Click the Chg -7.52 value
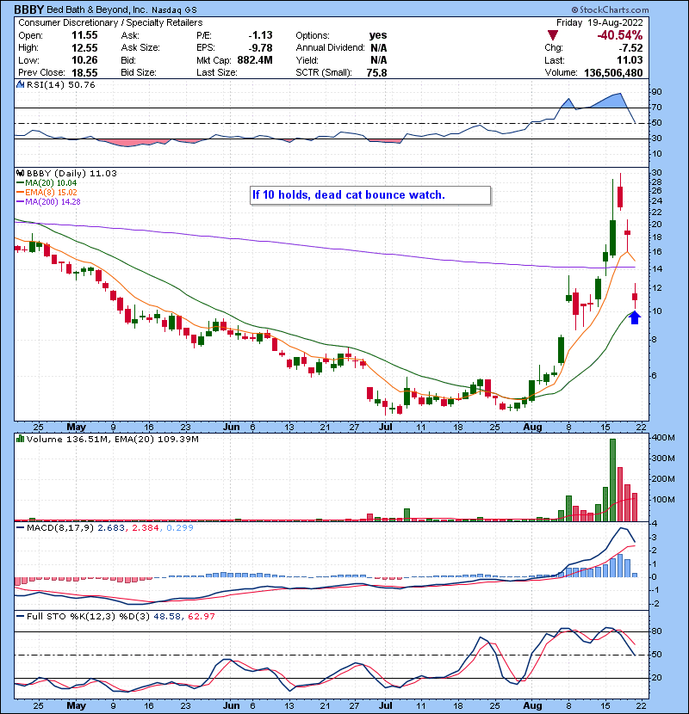Screen dimensions: 689x714 (630, 48)
